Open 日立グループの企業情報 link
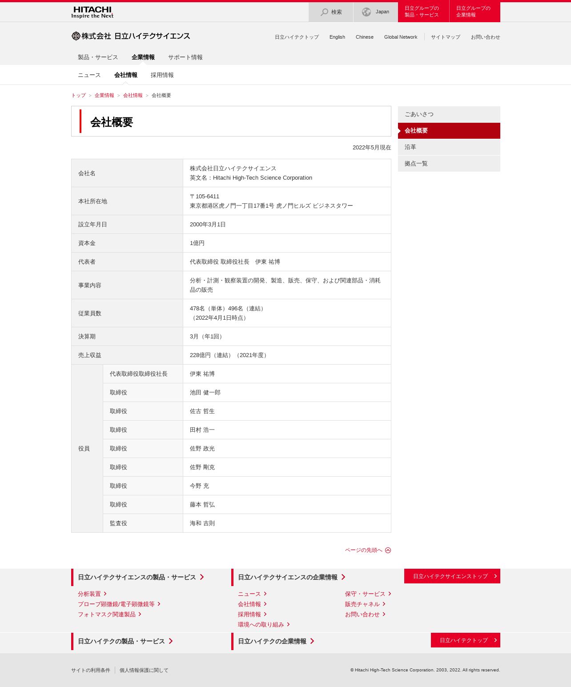The width and height of the screenshot is (571, 687). [475, 12]
